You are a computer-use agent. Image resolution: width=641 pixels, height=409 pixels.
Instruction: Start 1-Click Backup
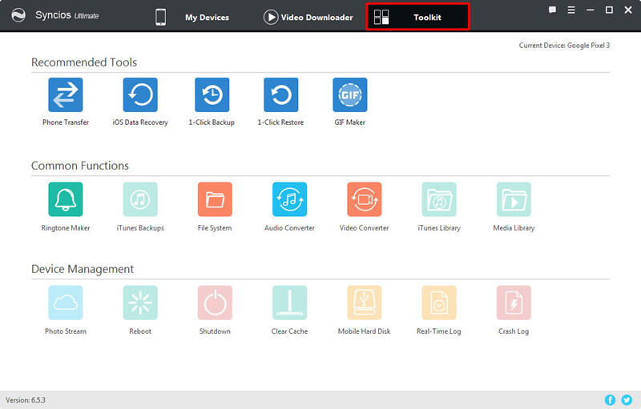(212, 95)
